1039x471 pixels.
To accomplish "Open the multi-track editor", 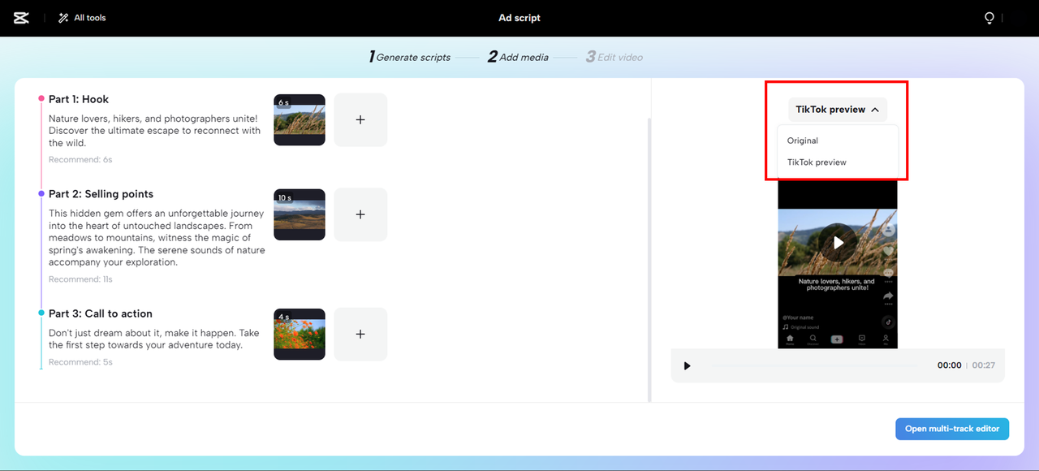I will (x=951, y=428).
